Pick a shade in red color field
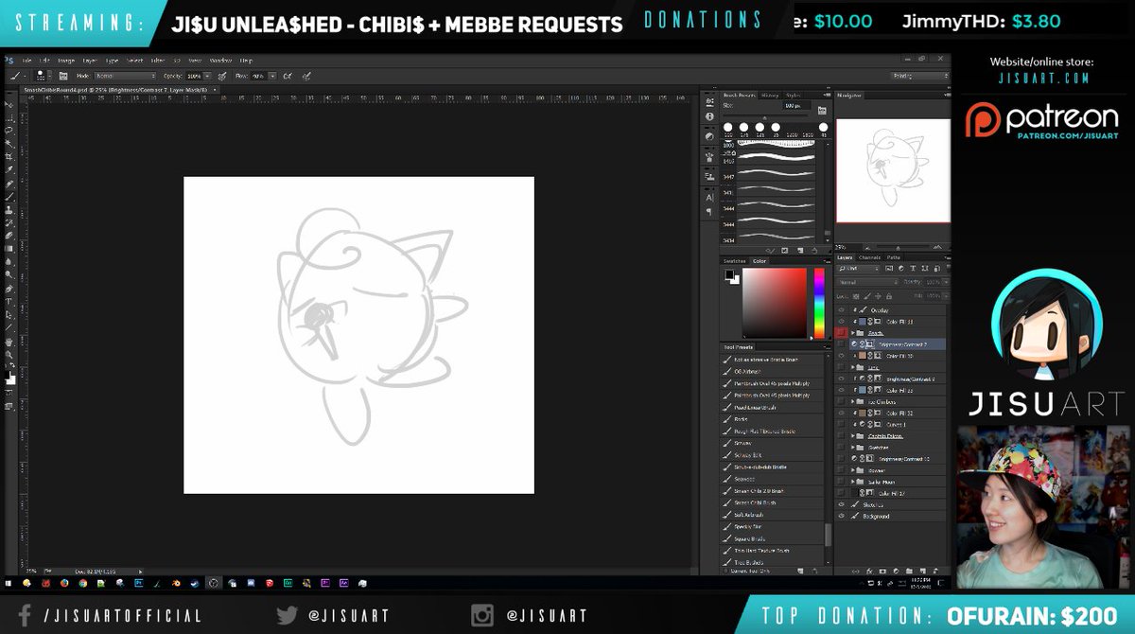 click(x=775, y=303)
